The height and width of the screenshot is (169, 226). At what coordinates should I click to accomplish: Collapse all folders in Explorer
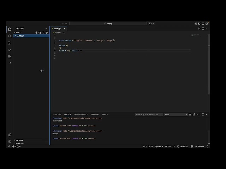point(47,33)
